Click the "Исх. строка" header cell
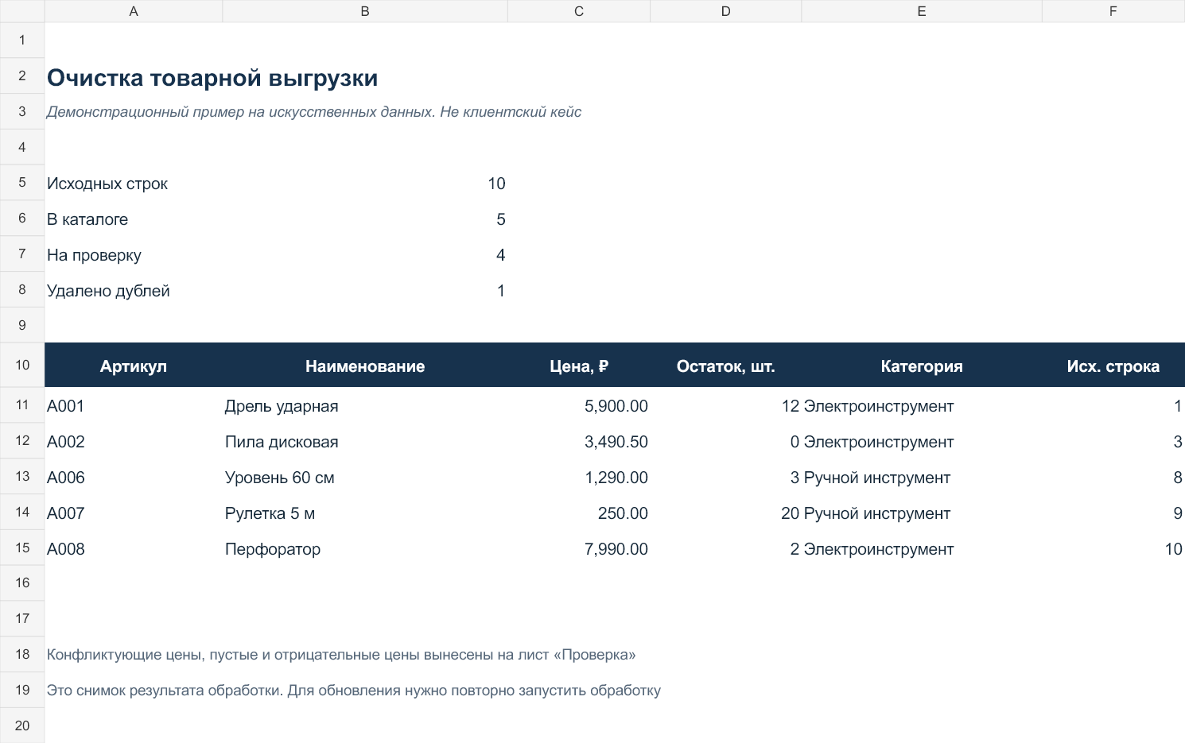 1113,366
